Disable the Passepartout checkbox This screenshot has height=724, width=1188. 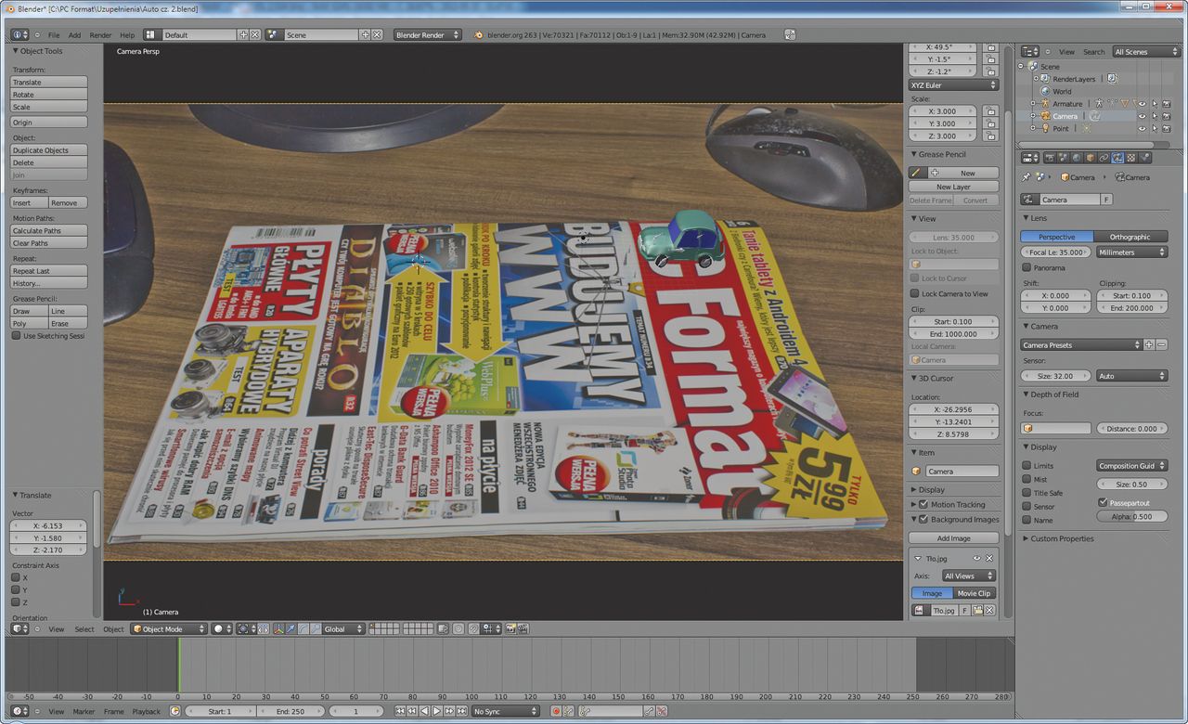[1102, 502]
